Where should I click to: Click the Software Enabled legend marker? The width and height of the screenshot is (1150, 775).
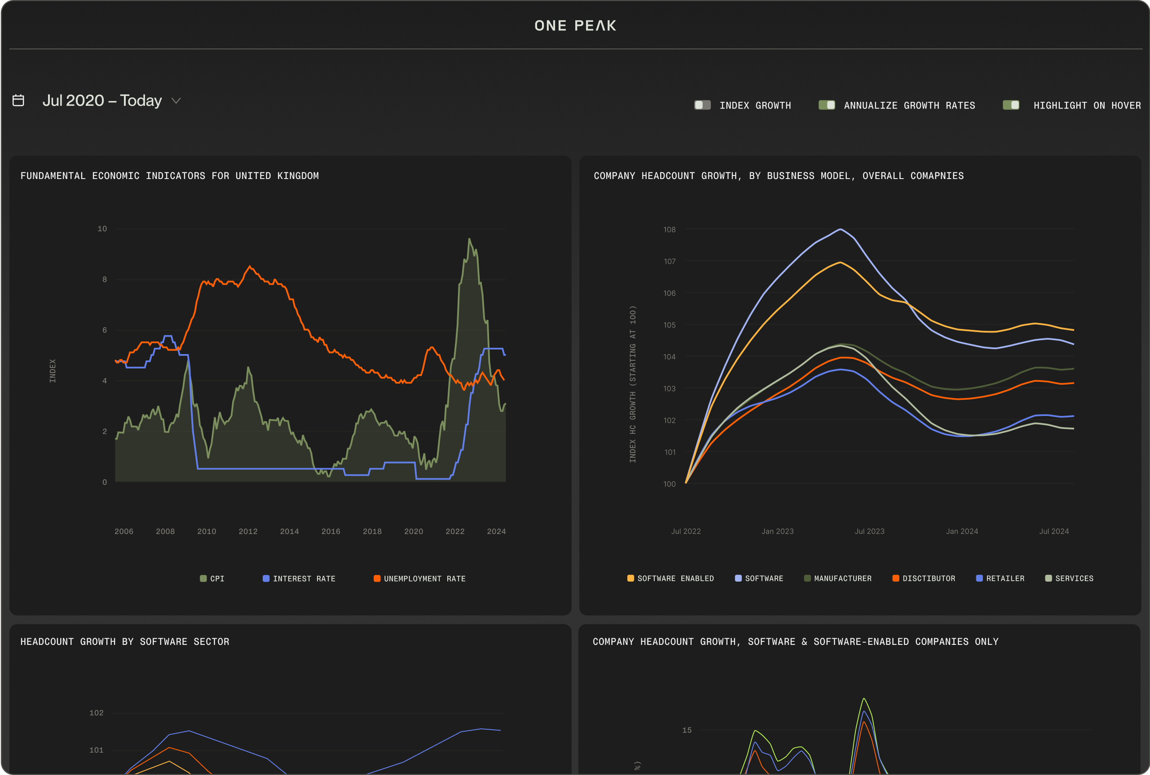pos(630,578)
